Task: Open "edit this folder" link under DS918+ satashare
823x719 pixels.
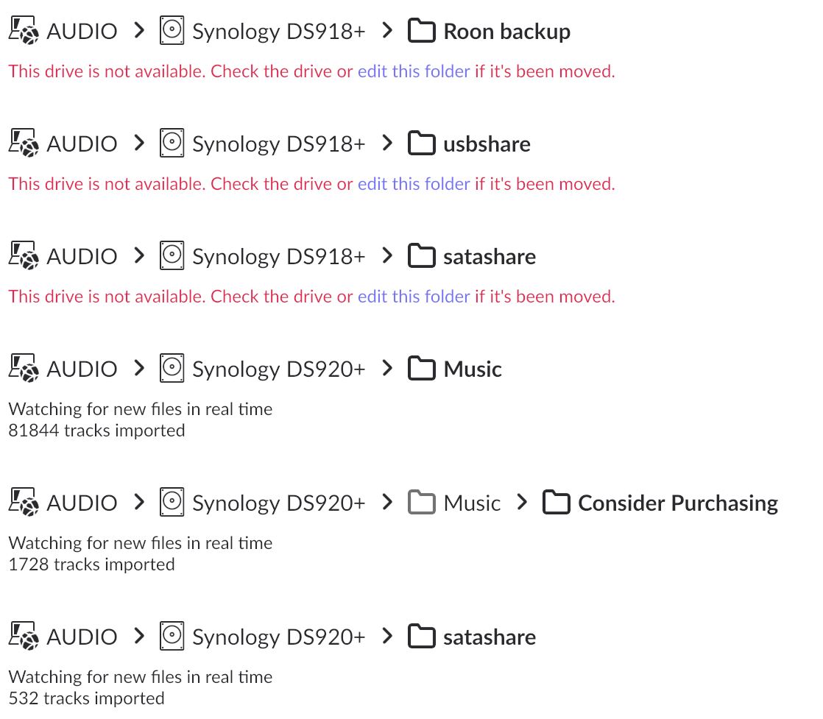Action: pos(414,297)
